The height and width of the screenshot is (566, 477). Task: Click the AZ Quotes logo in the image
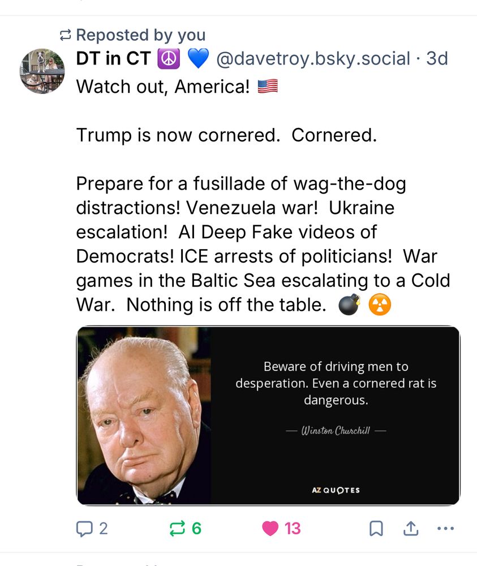336,490
